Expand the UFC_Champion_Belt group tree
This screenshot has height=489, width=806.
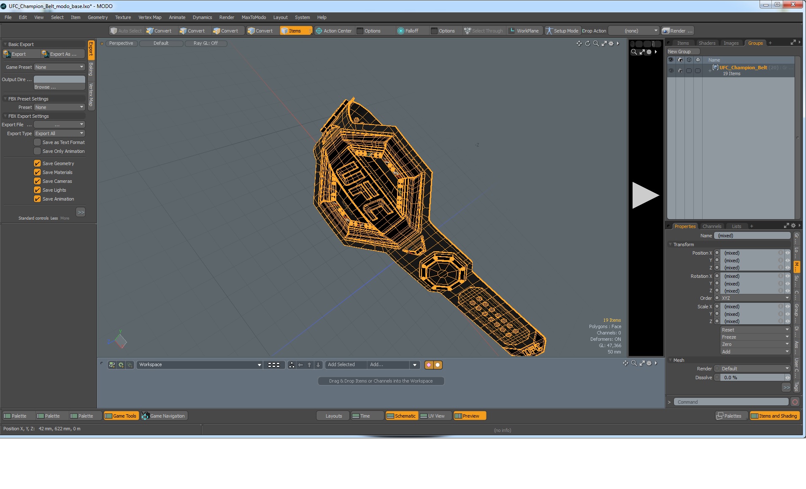(710, 71)
